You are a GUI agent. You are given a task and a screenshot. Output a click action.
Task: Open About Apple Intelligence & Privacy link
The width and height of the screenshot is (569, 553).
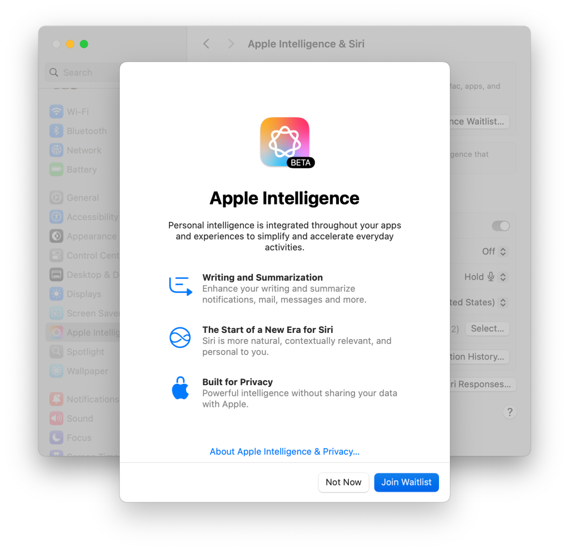coord(285,452)
